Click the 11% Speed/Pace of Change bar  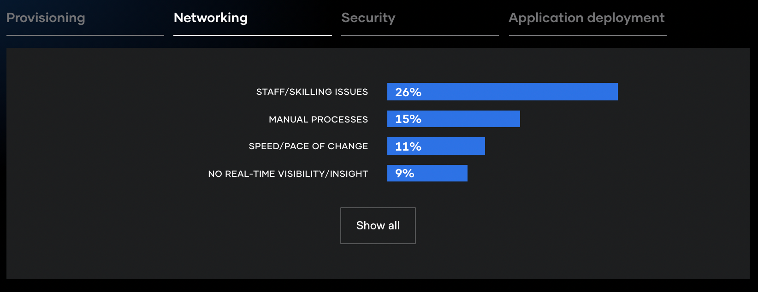(x=436, y=146)
